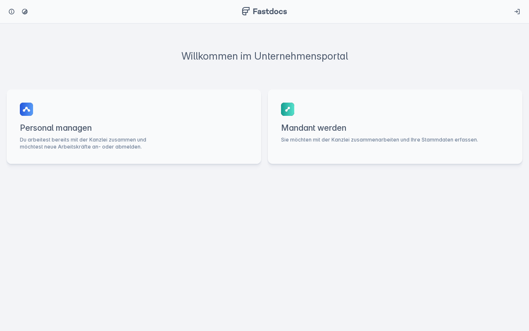Click the word 'Unternehmensportal' in the title

[301, 56]
